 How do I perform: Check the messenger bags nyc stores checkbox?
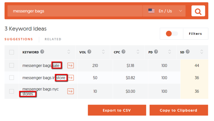tap(12, 91)
